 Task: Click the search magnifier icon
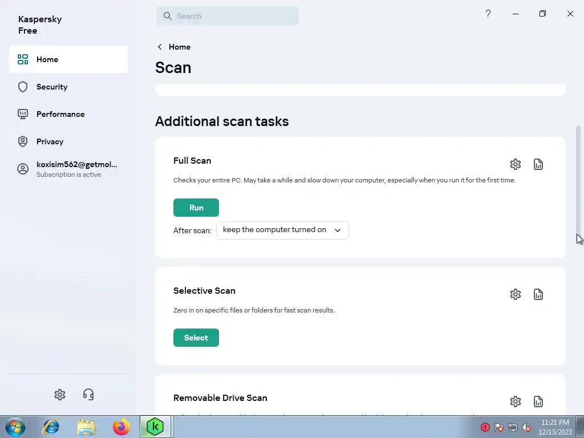coord(168,16)
